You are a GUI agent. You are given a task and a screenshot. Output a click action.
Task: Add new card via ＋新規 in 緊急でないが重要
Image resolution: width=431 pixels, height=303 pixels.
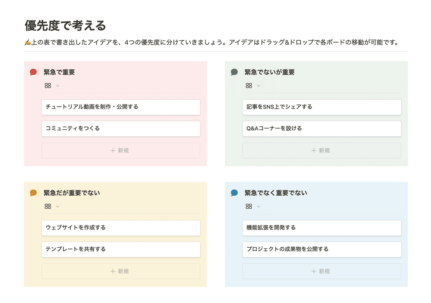point(322,150)
